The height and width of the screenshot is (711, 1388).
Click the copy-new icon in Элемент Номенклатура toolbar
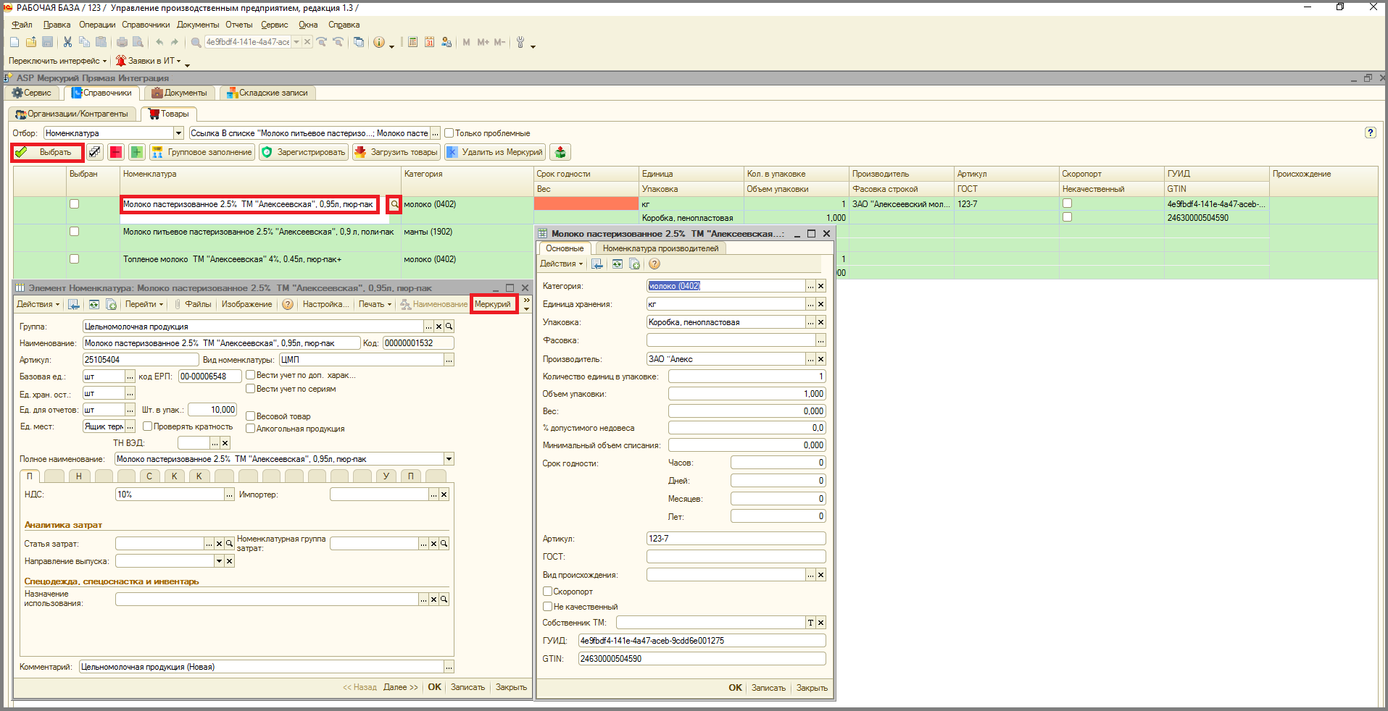(111, 304)
